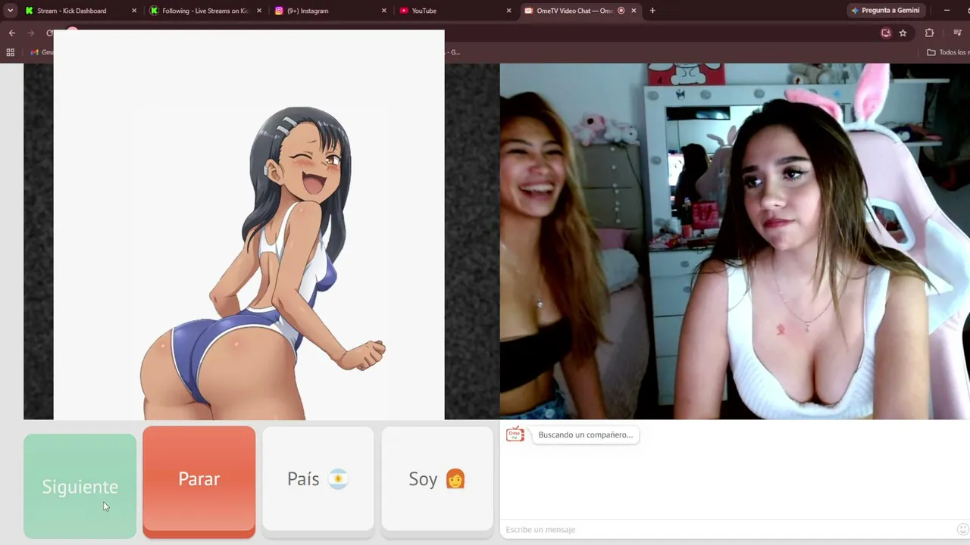The image size is (970, 545).
Task: Expand the tab search dropdown
Action: [10, 11]
